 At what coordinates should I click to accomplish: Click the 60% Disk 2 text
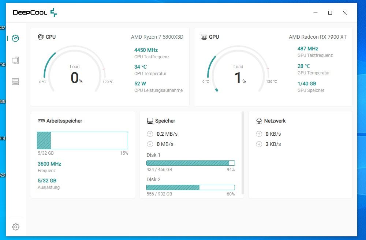click(231, 194)
